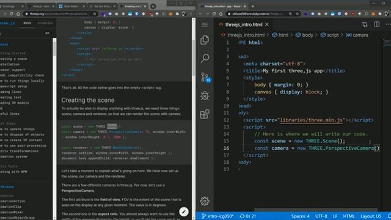
Task: Click the Creating the scene heading
Action: pos(88,100)
